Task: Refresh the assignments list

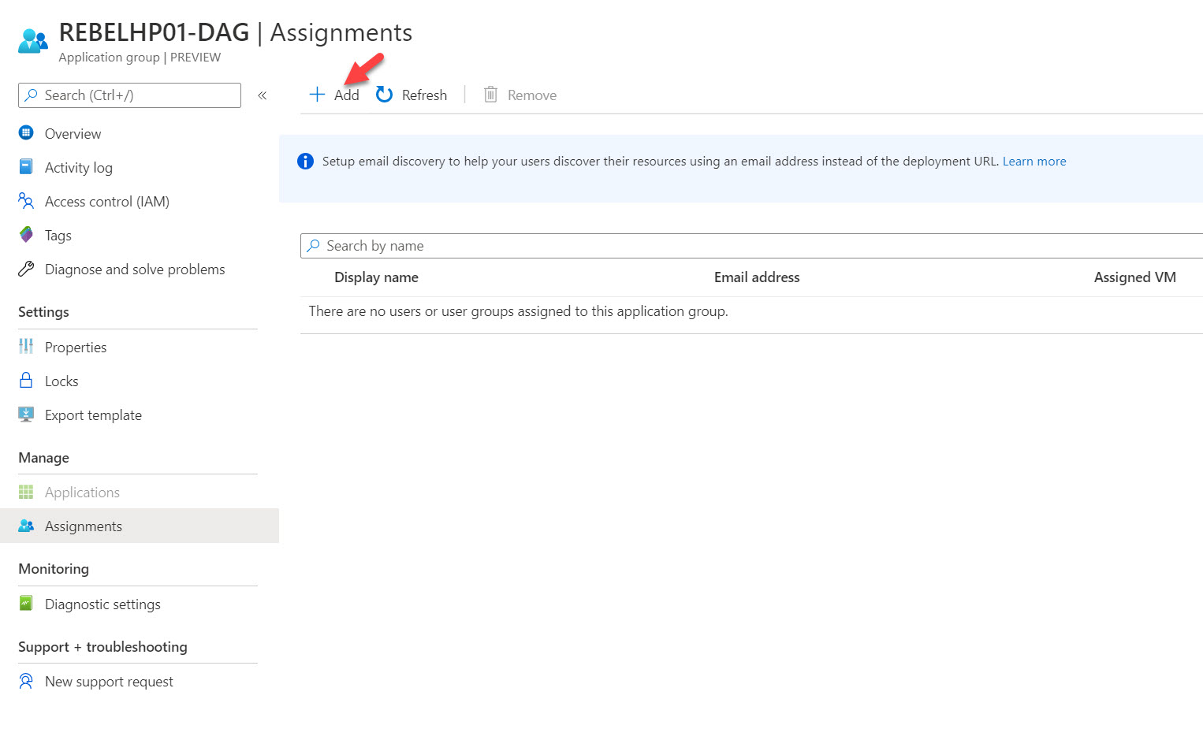Action: [x=411, y=95]
